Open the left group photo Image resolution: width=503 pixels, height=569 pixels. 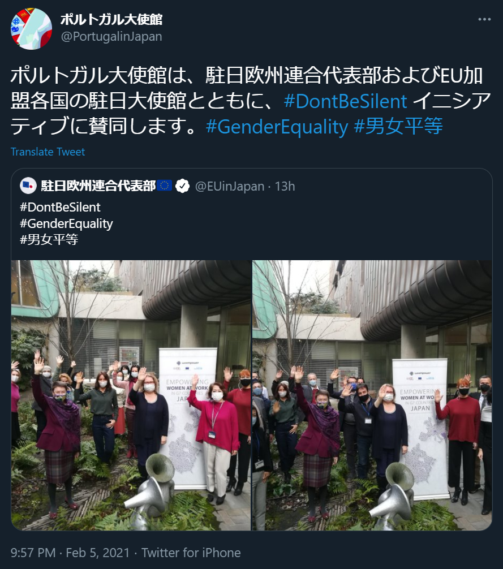[x=131, y=395]
